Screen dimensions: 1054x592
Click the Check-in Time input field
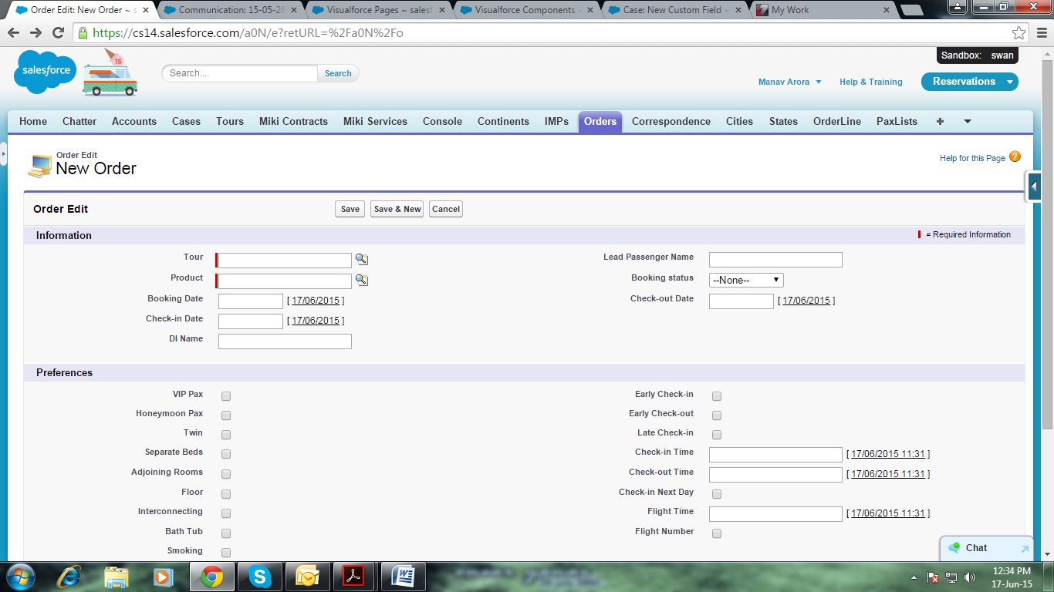coord(775,454)
